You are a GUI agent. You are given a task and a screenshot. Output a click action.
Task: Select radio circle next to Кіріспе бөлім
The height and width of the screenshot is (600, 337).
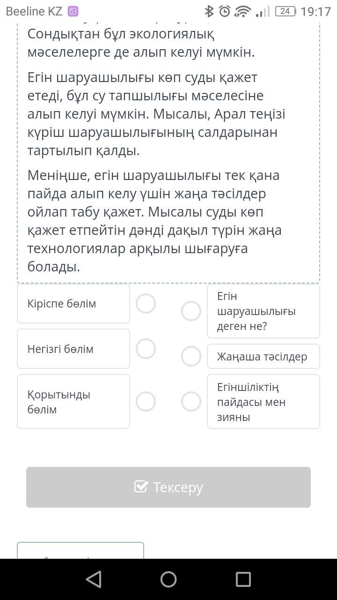coord(146,304)
